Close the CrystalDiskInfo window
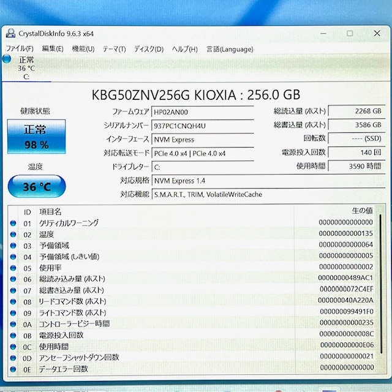 (377, 33)
